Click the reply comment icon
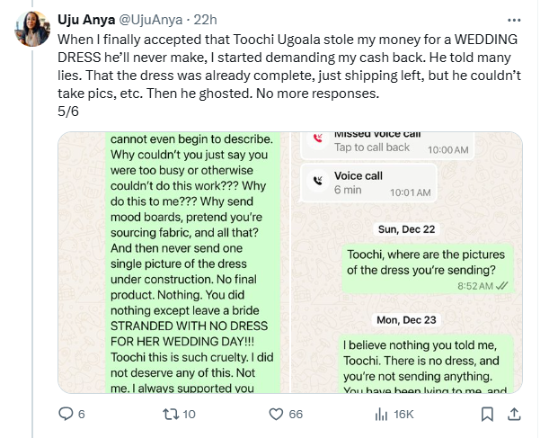Image resolution: width=549 pixels, height=438 pixels. click(65, 415)
